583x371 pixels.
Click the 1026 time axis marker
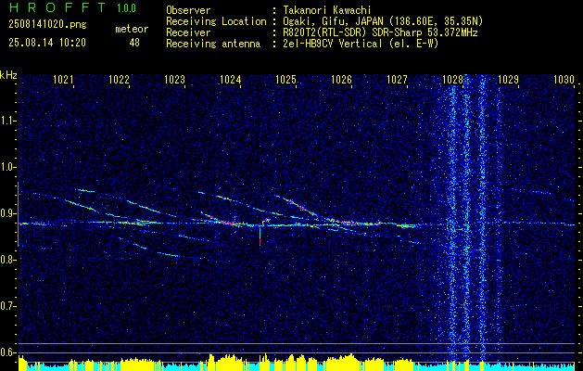(x=341, y=79)
